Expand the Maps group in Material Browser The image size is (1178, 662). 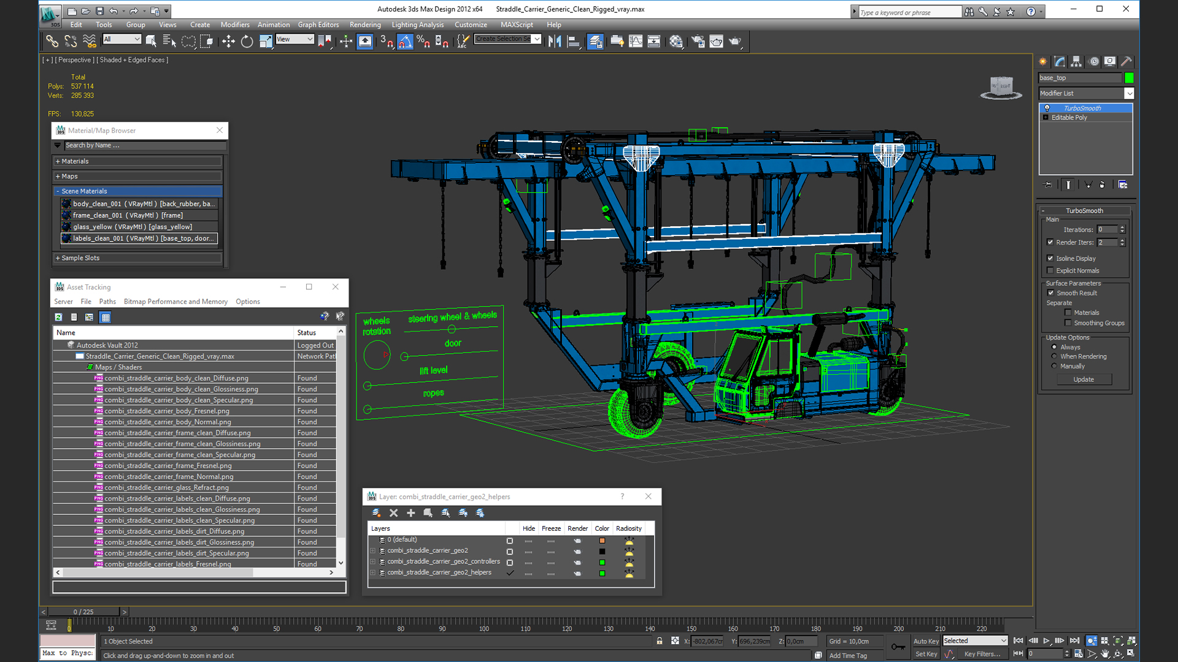tap(58, 176)
